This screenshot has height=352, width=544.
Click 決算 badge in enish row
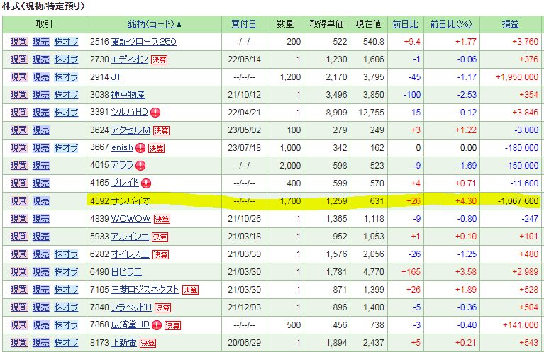pos(156,148)
